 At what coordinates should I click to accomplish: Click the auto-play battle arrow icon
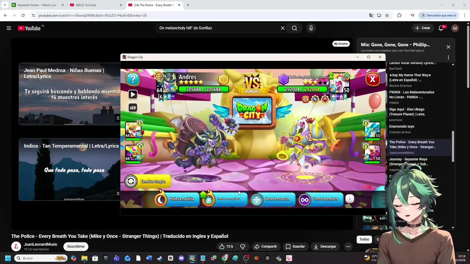133,95
